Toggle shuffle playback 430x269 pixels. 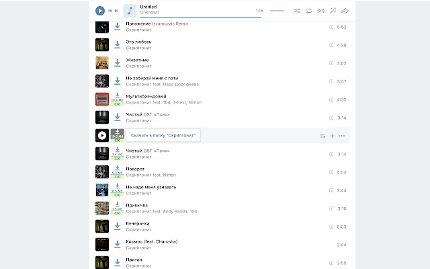click(296, 11)
